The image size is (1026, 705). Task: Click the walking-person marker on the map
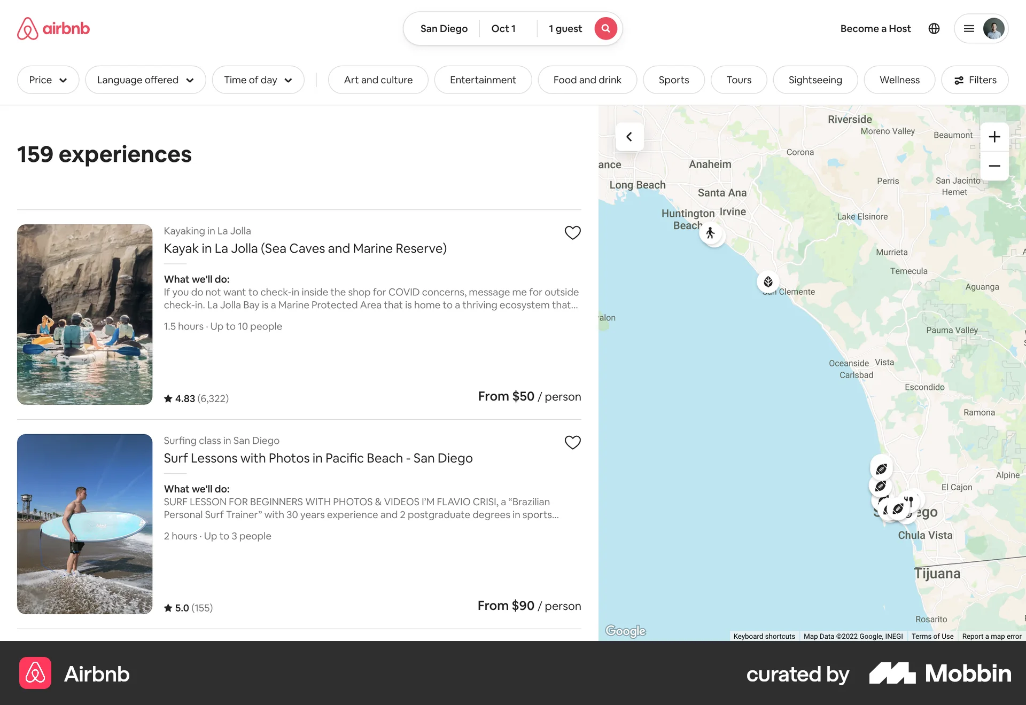(x=711, y=233)
